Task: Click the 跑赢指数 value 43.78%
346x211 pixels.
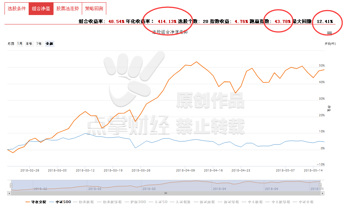Action: click(282, 21)
